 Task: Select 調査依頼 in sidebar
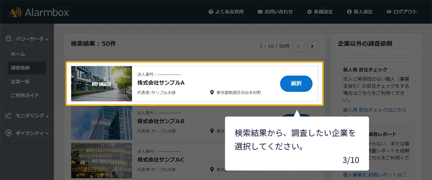(27, 68)
